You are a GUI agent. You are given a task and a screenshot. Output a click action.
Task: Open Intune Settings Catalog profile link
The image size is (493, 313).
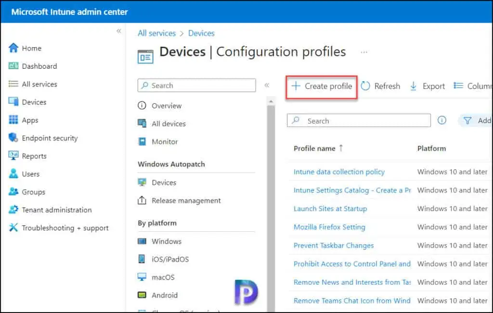point(352,190)
